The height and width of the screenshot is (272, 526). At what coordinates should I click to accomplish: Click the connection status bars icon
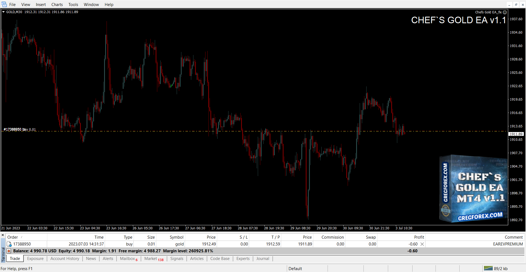click(488, 268)
